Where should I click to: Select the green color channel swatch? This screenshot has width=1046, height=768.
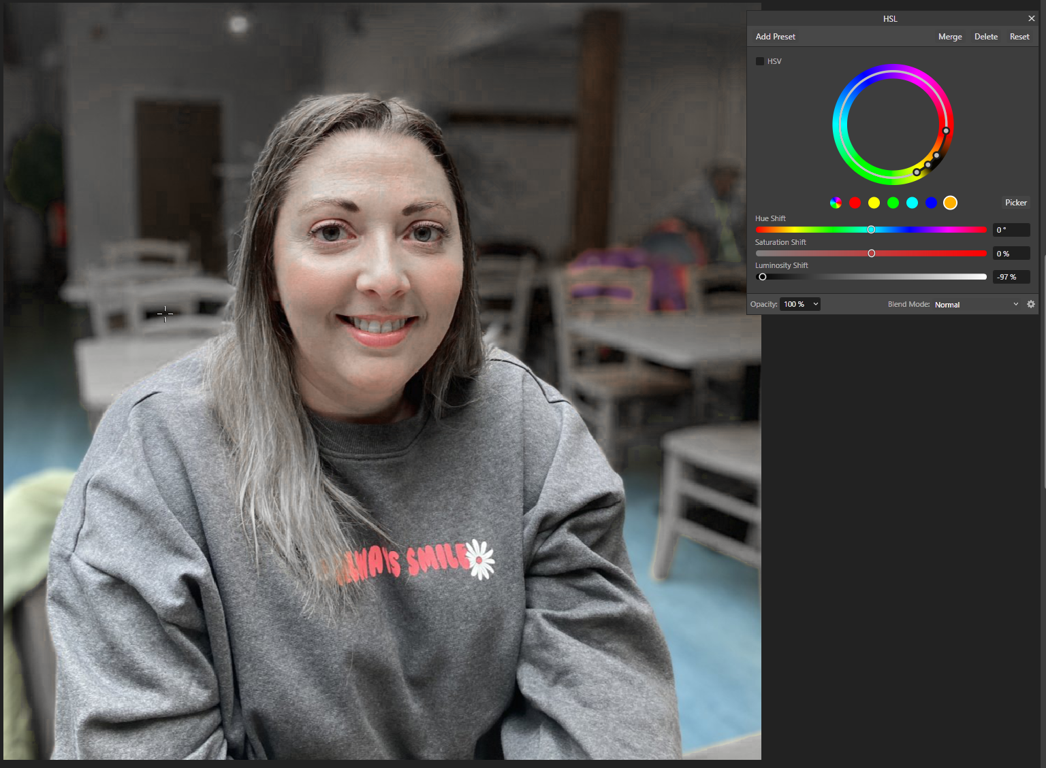[x=893, y=203]
